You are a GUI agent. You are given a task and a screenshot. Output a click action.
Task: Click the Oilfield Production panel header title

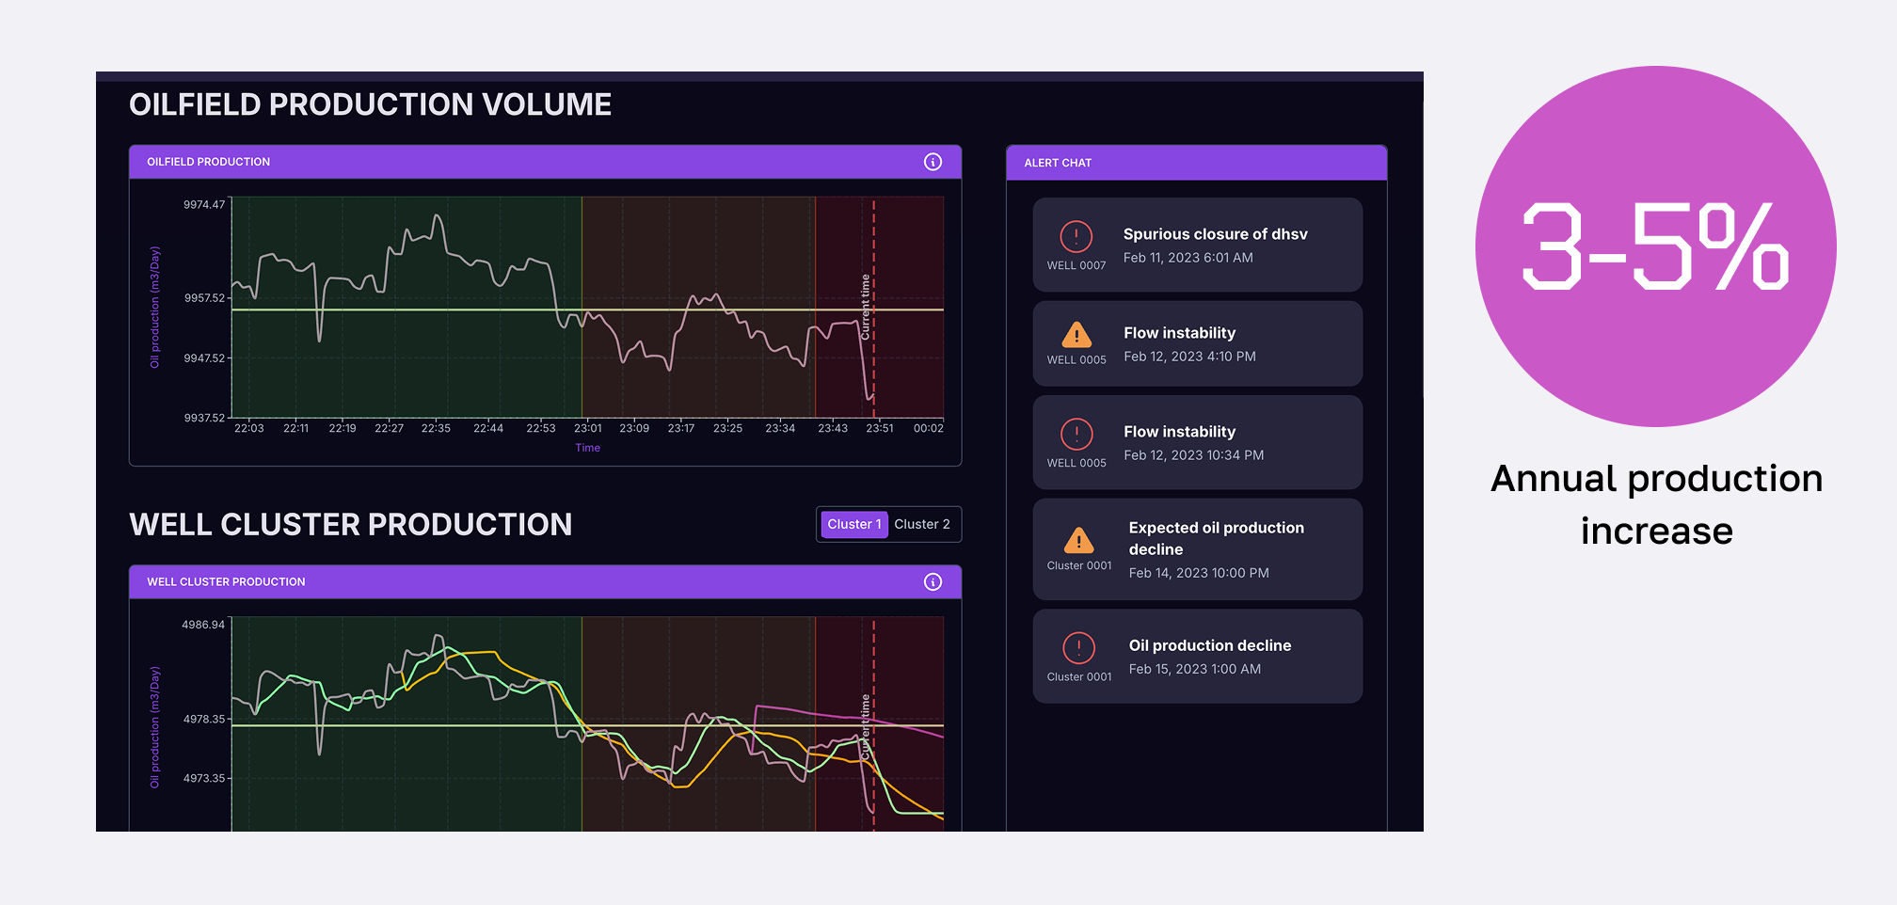click(208, 162)
